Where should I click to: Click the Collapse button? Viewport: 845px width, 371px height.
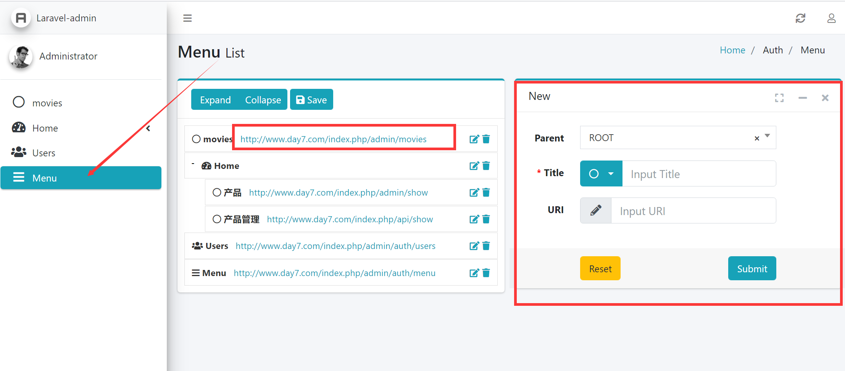point(263,100)
